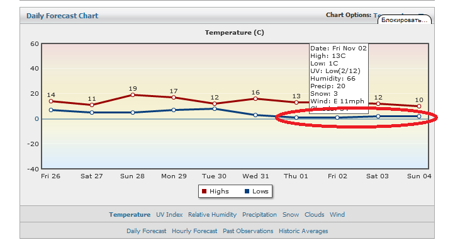Click the Wed 31 Highs point marker
Screen dimensions: 460x252
coord(255,98)
